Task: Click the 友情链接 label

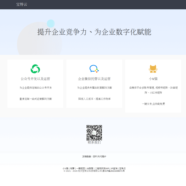Action: 86,157
